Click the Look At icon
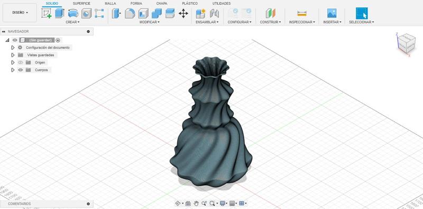The height and width of the screenshot is (209, 423). pos(188,203)
